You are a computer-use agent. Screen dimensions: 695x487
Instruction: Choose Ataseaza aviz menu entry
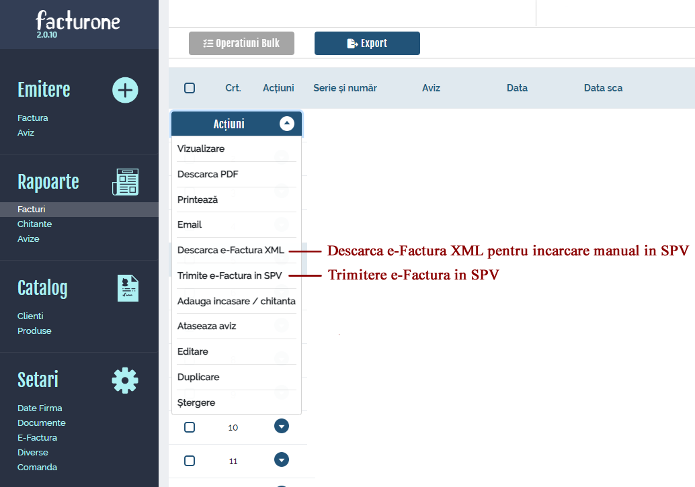(x=236, y=326)
